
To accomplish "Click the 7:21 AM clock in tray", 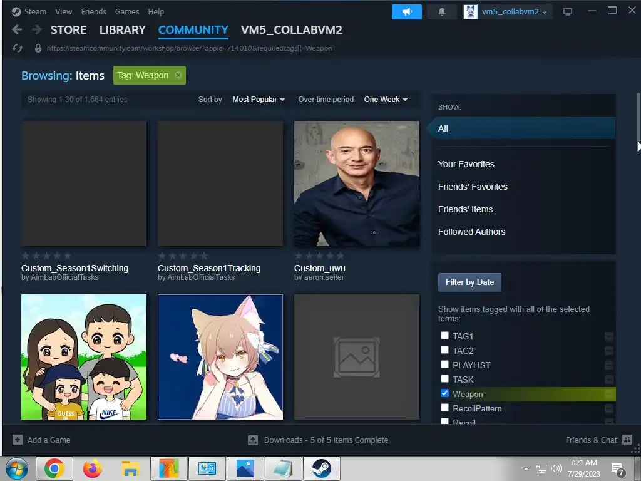I will [583, 463].
